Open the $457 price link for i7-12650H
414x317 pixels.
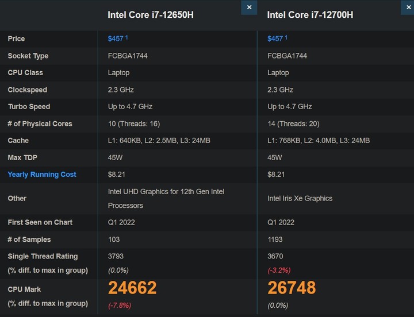click(116, 39)
